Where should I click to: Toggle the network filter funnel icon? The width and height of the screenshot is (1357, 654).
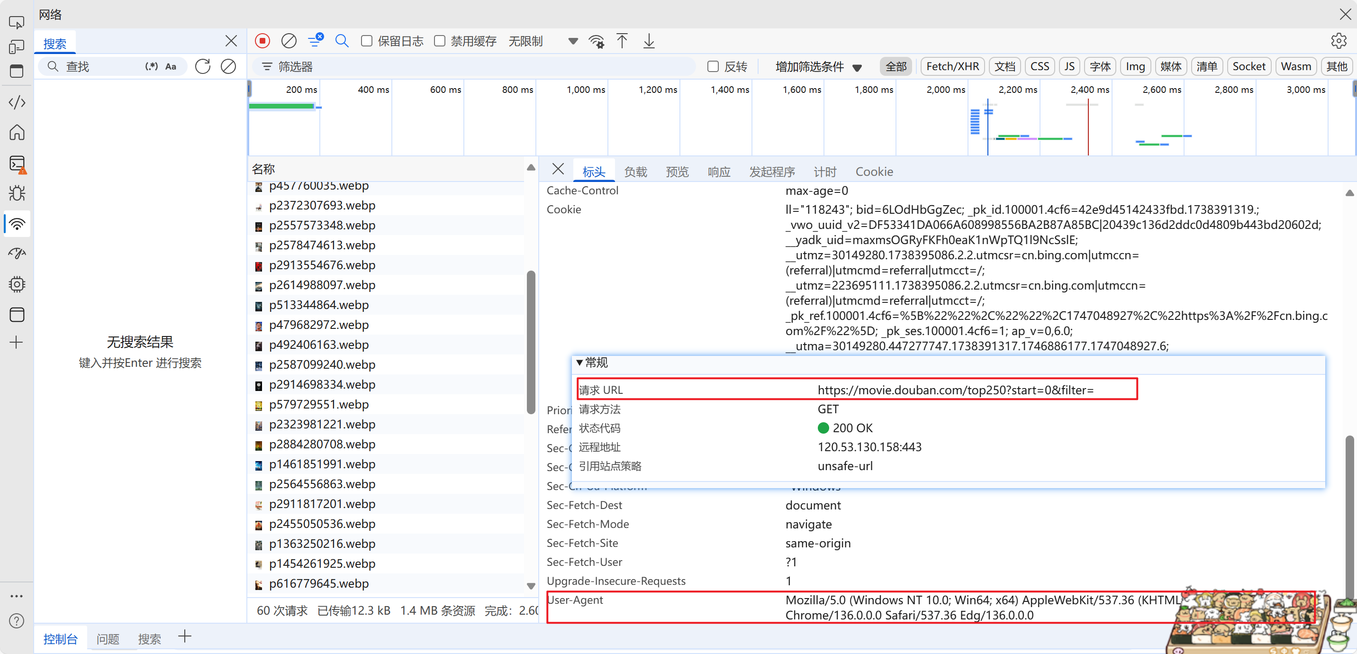(x=316, y=41)
